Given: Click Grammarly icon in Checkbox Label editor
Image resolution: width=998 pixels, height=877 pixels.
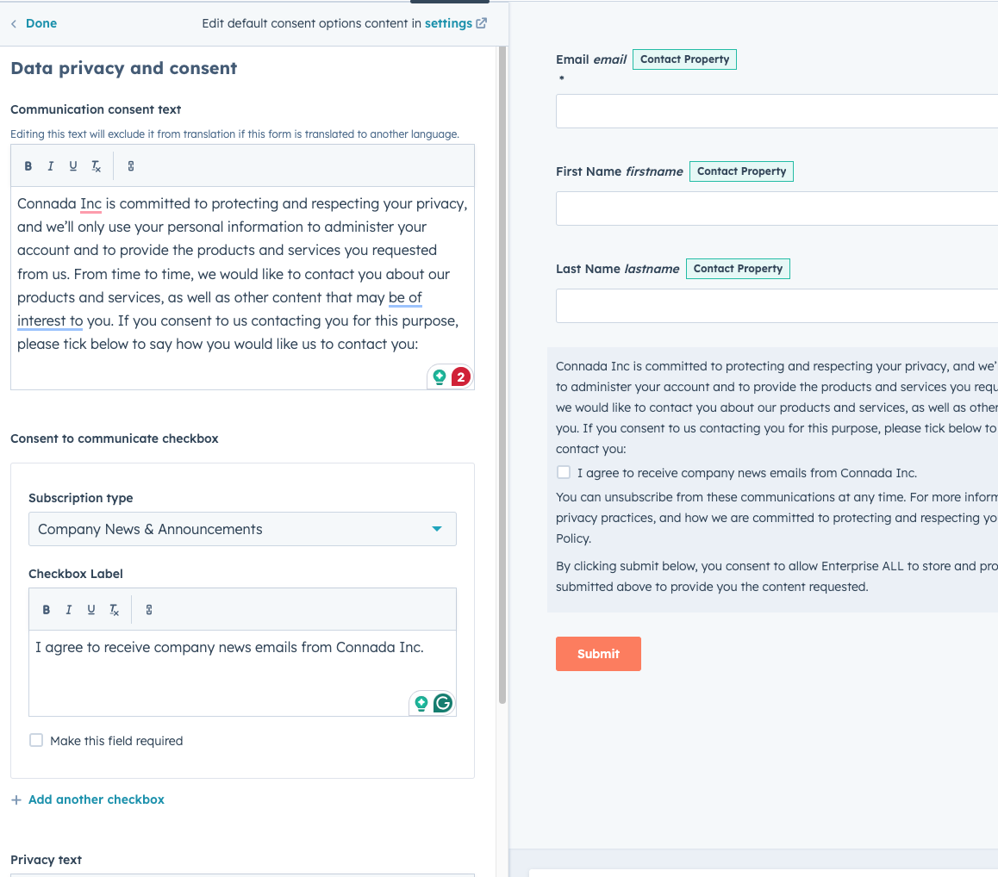Looking at the screenshot, I should pos(443,703).
